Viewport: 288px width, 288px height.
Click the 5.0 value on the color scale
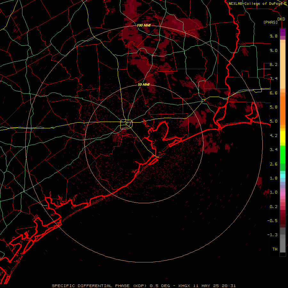[x=274, y=121]
